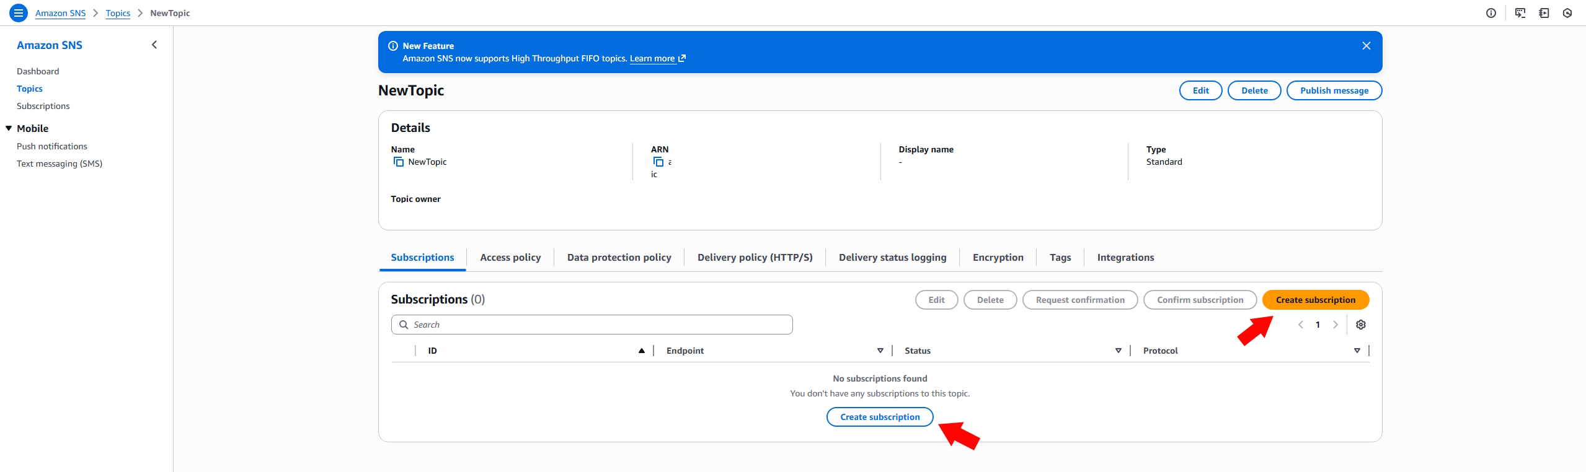This screenshot has height=472, width=1586.
Task: Open the Encryption tab
Action: (998, 257)
